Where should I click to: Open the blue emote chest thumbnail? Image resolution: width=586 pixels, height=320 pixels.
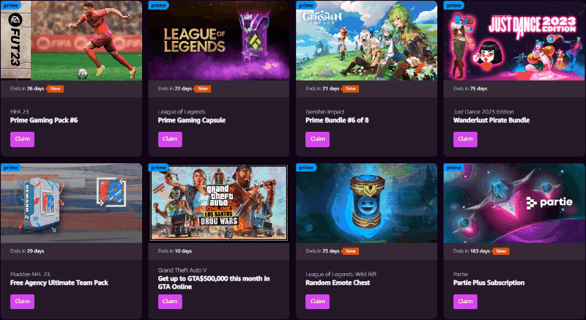pos(367,203)
